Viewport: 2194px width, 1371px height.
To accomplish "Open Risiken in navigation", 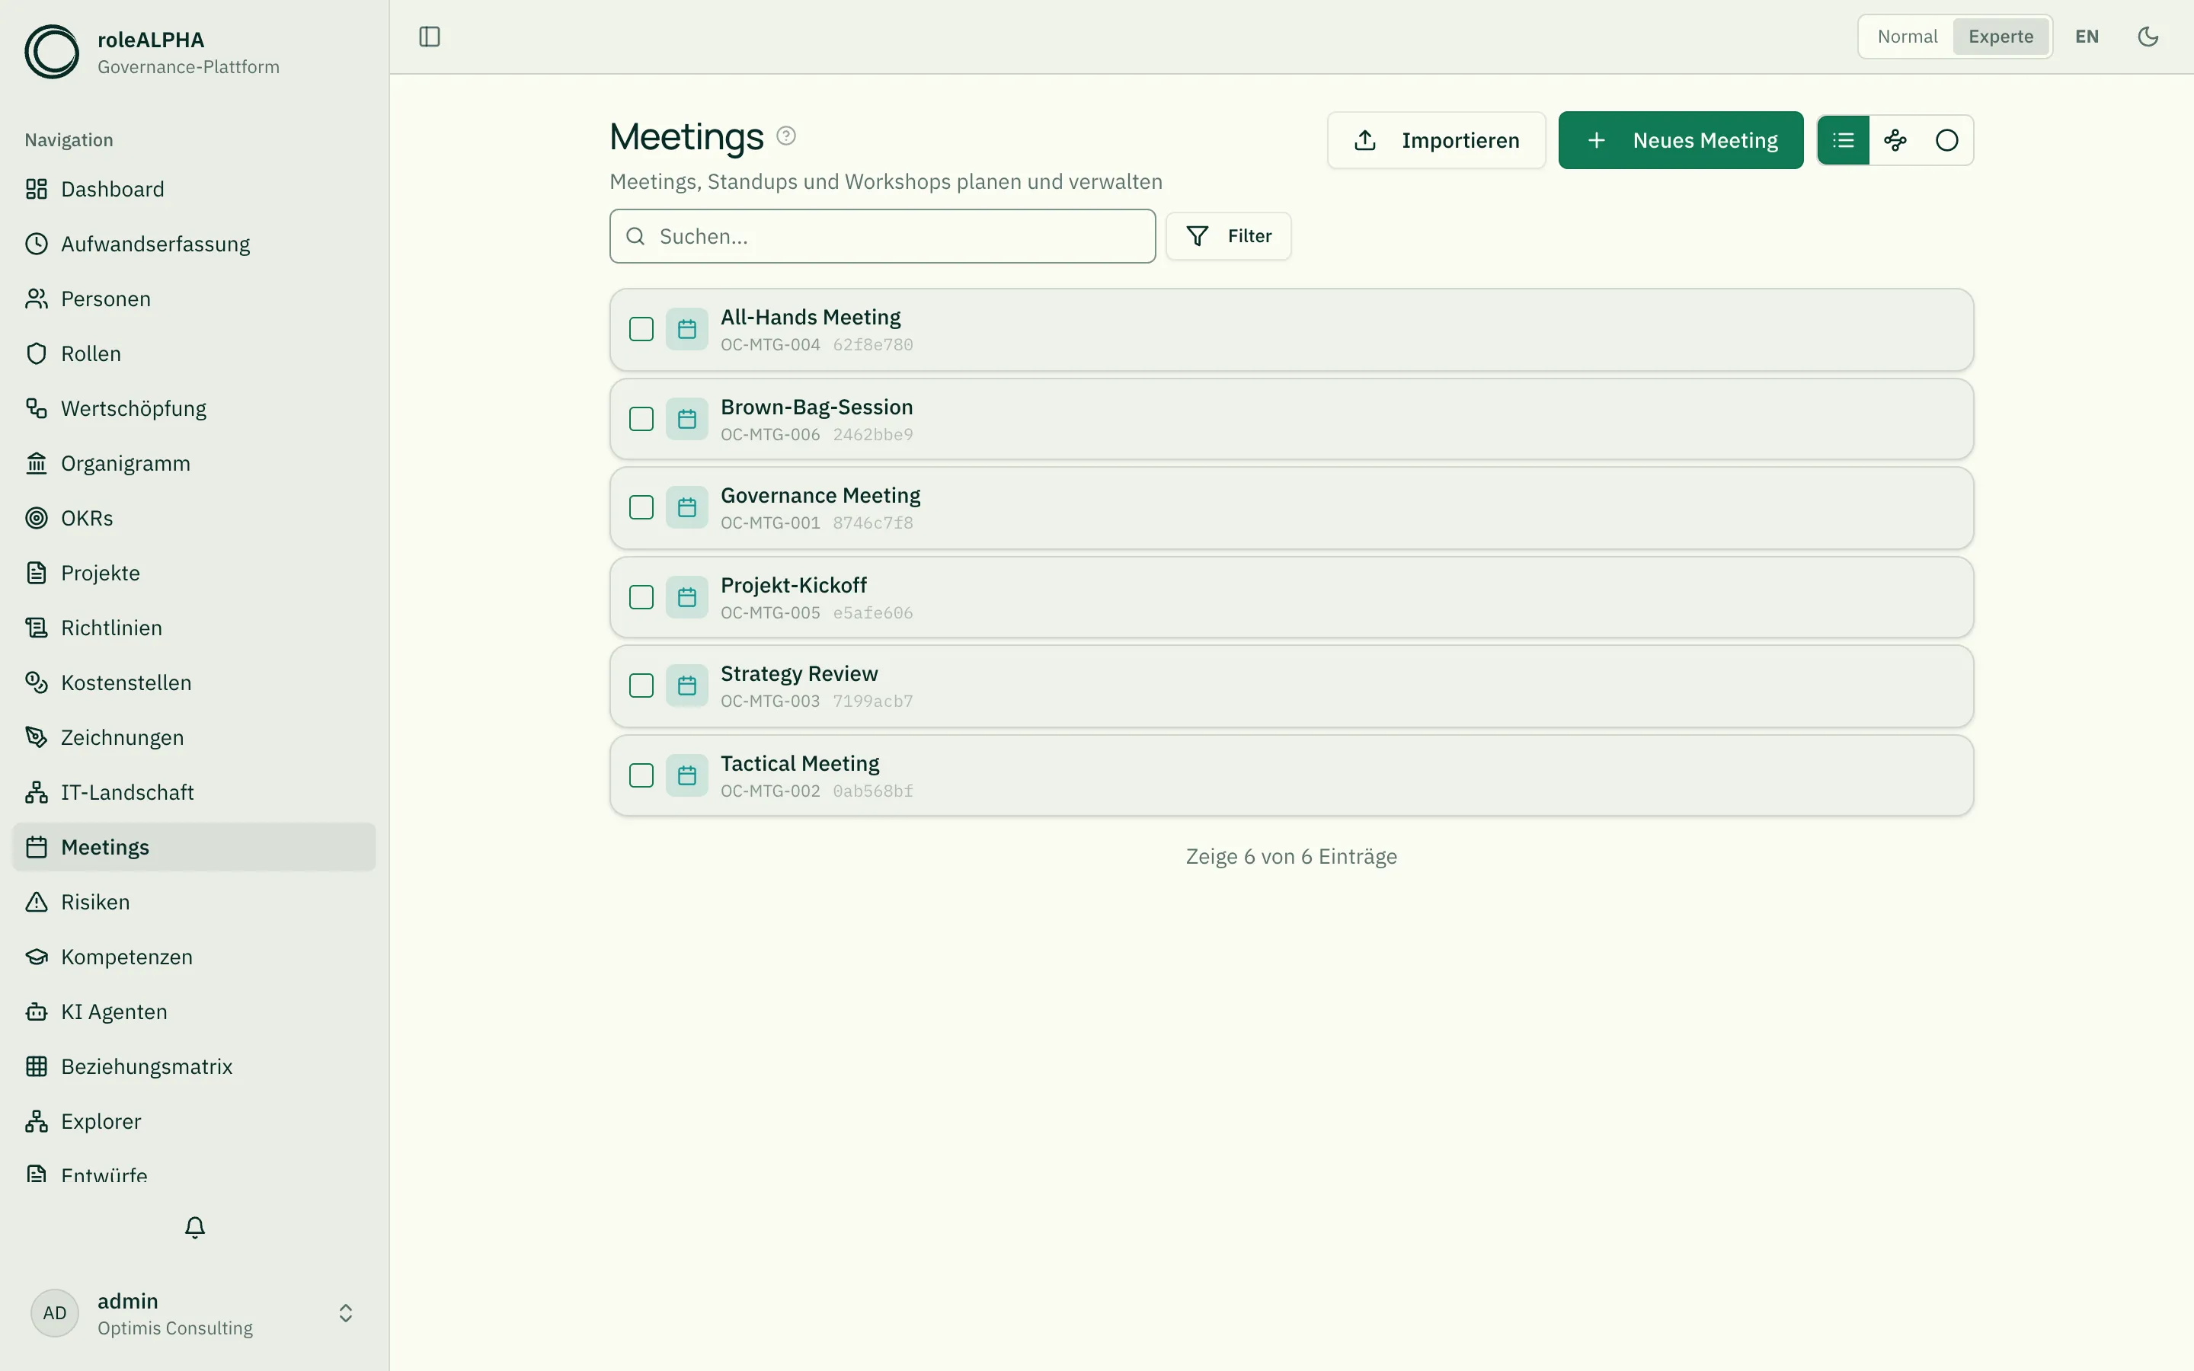I will [x=194, y=903].
